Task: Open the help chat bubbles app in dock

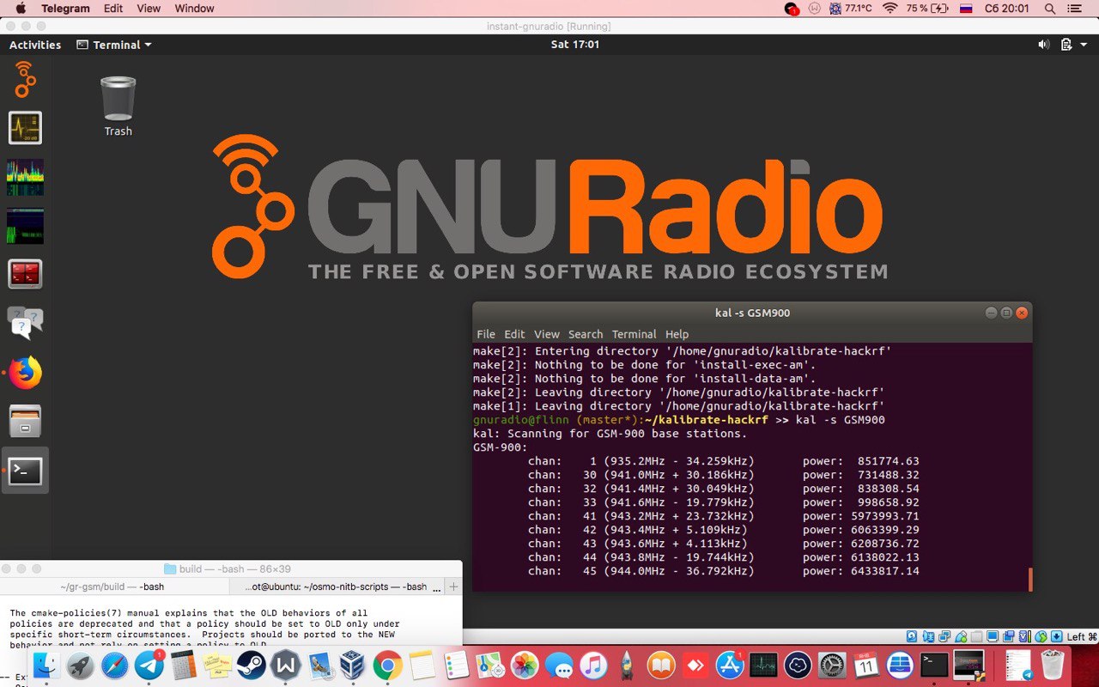Action: point(25,324)
